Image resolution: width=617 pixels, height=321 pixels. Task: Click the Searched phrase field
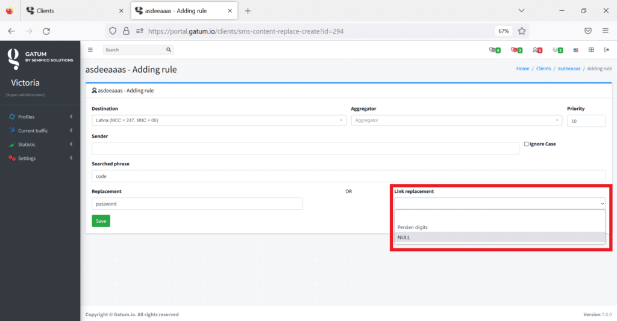tap(349, 176)
